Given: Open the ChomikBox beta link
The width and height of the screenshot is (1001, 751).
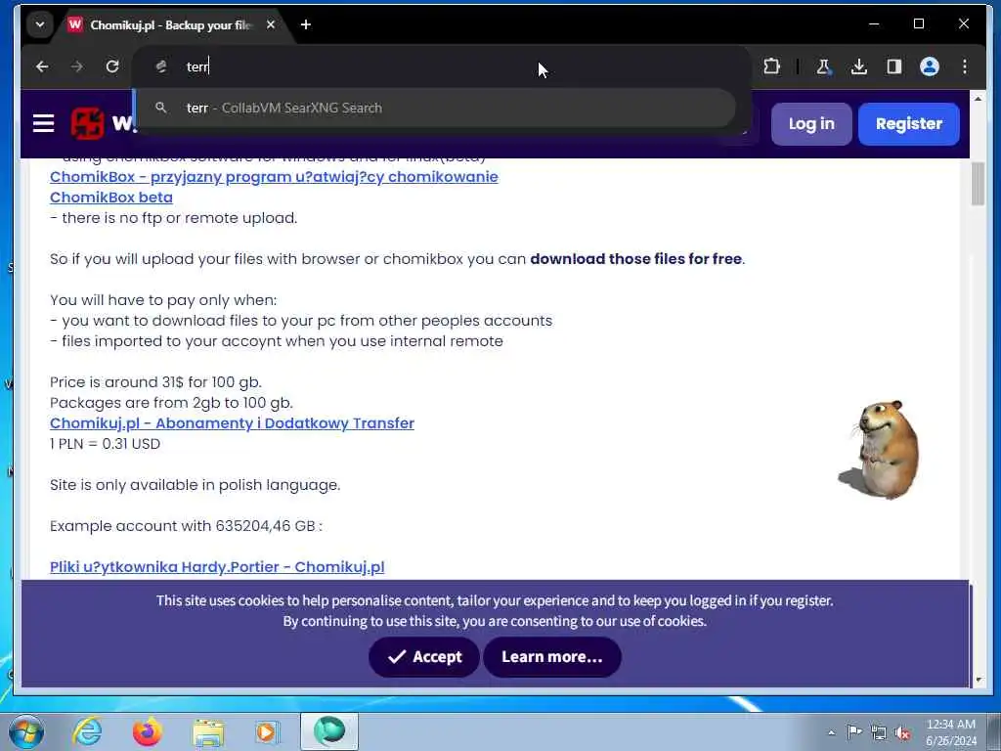Looking at the screenshot, I should (111, 198).
